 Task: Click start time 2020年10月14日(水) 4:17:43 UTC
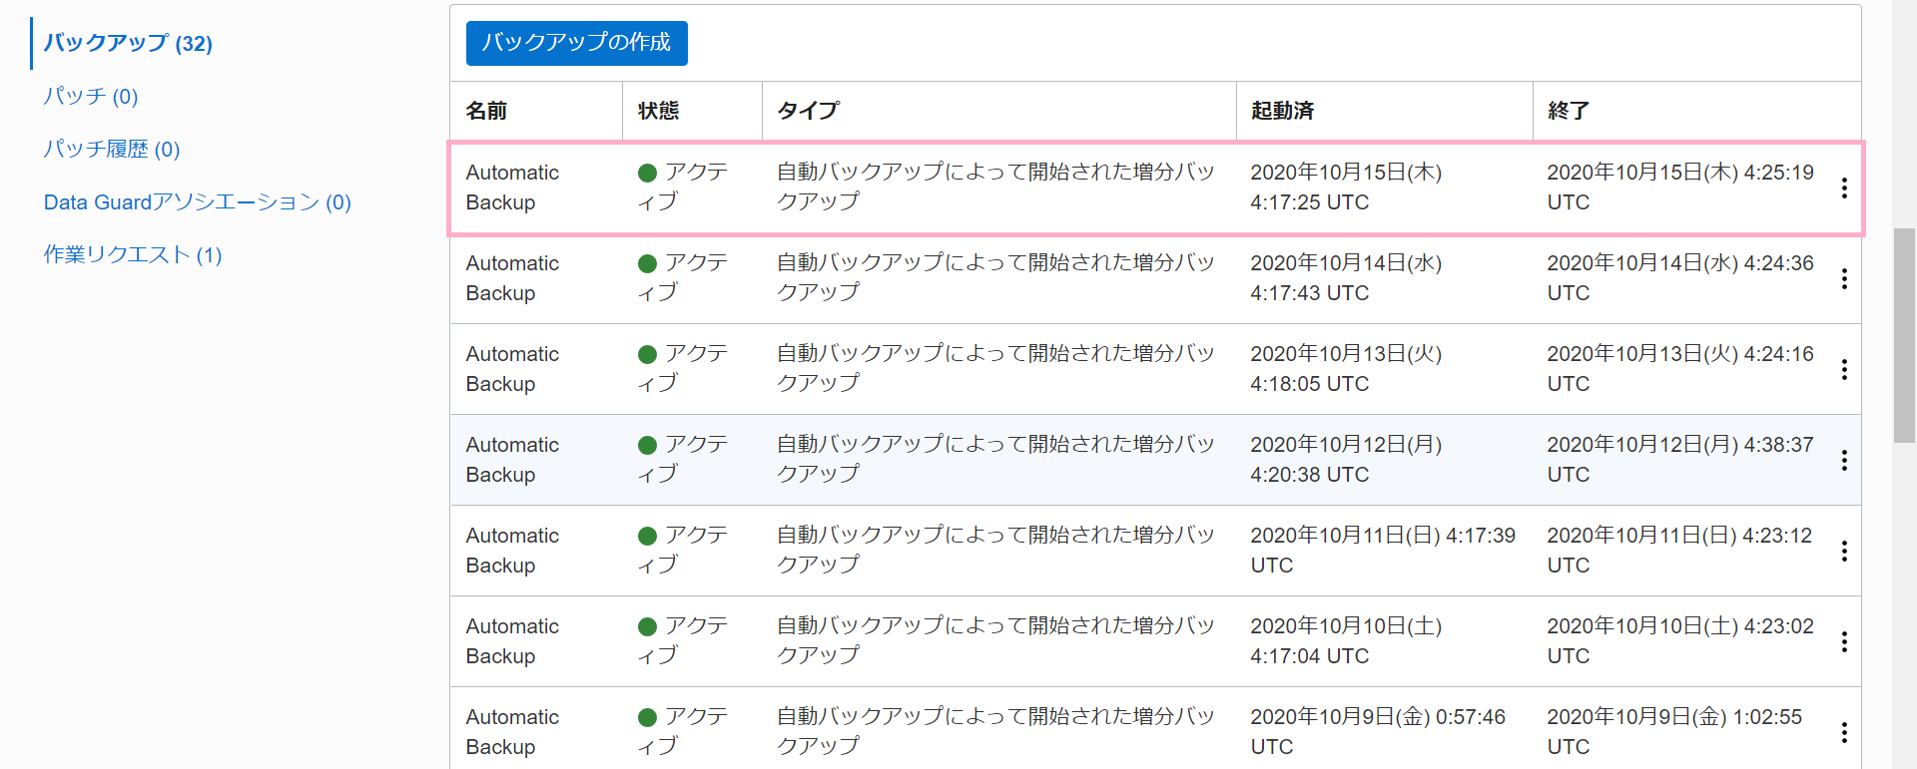1346,278
